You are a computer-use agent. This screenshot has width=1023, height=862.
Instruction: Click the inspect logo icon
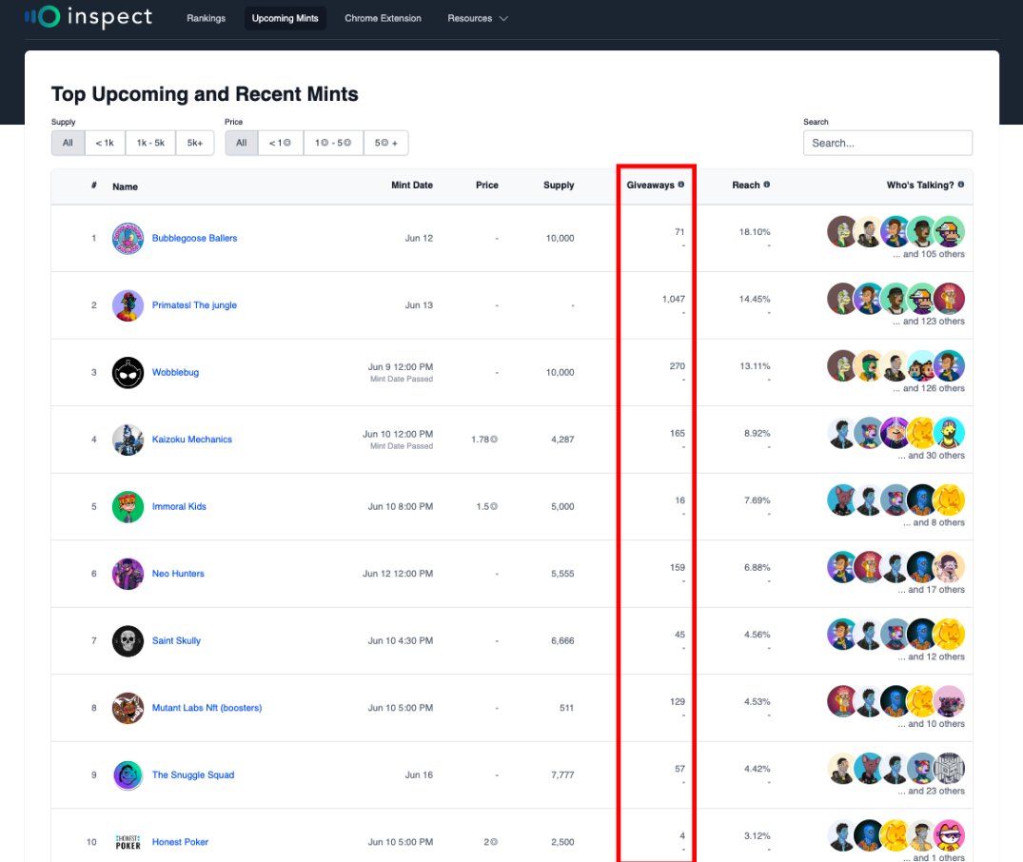pos(41,16)
